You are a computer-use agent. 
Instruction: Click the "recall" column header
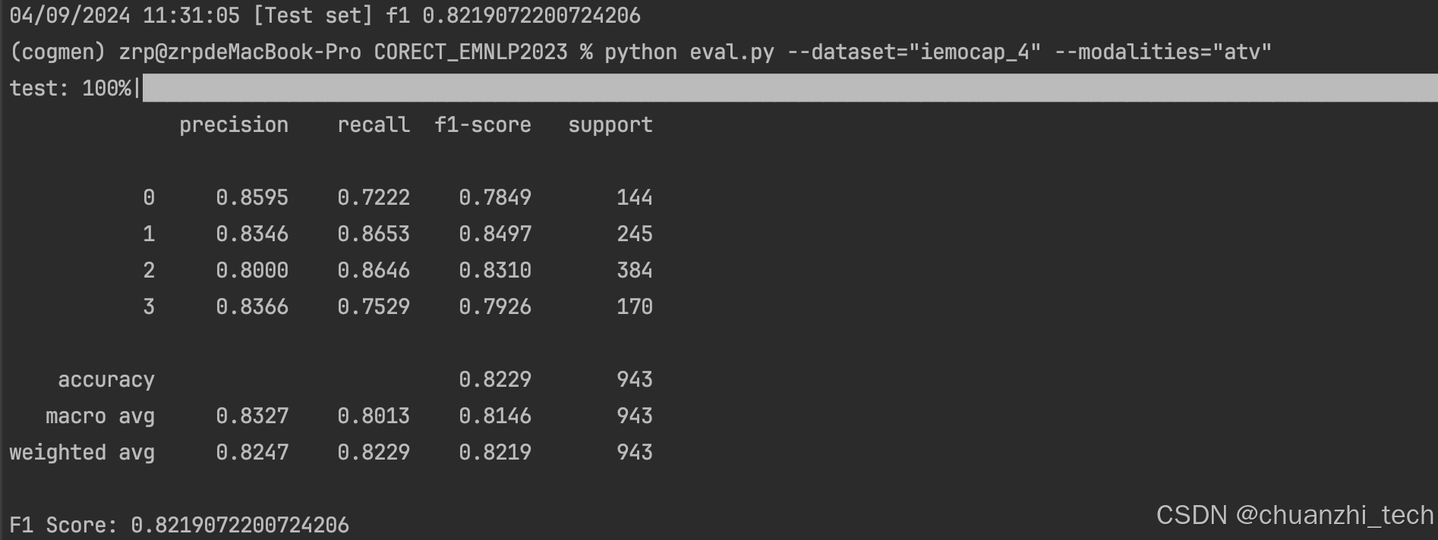pyautogui.click(x=373, y=124)
